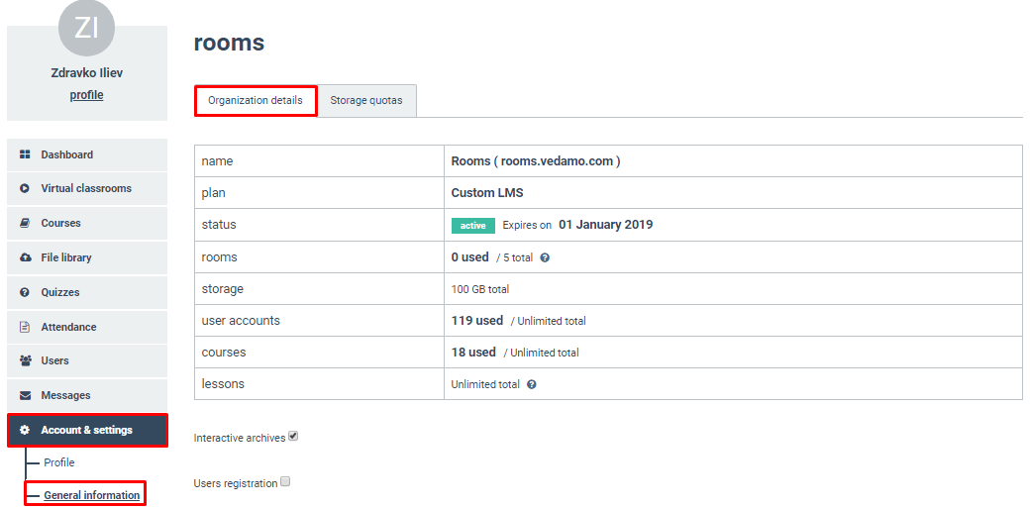
Task: Uncheck the Interactive archives checkbox
Action: [x=293, y=436]
